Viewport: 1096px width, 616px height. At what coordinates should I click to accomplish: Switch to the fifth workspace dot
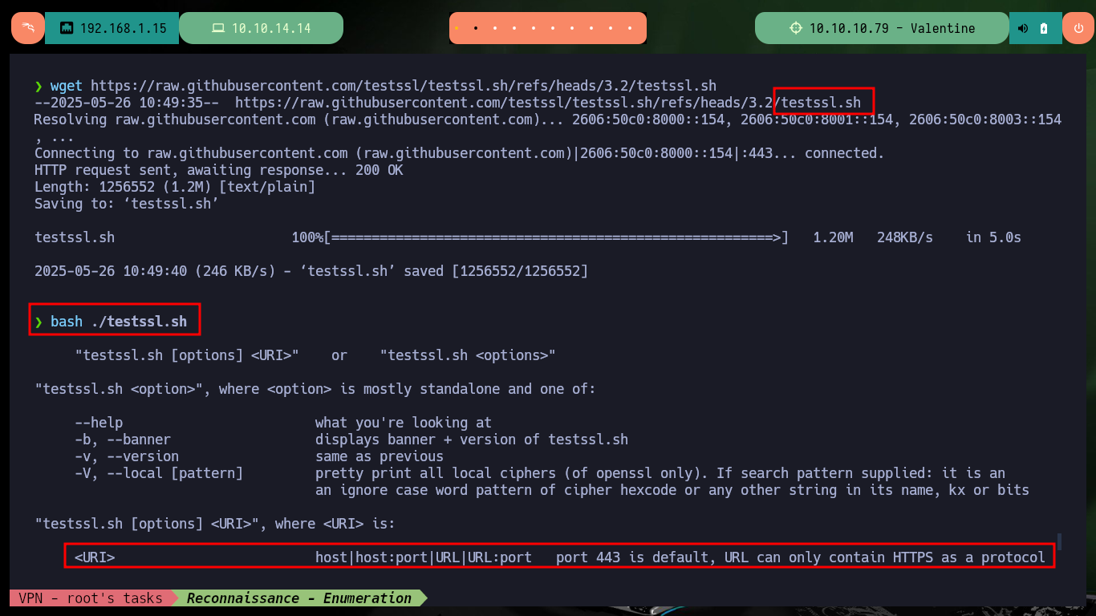(534, 28)
